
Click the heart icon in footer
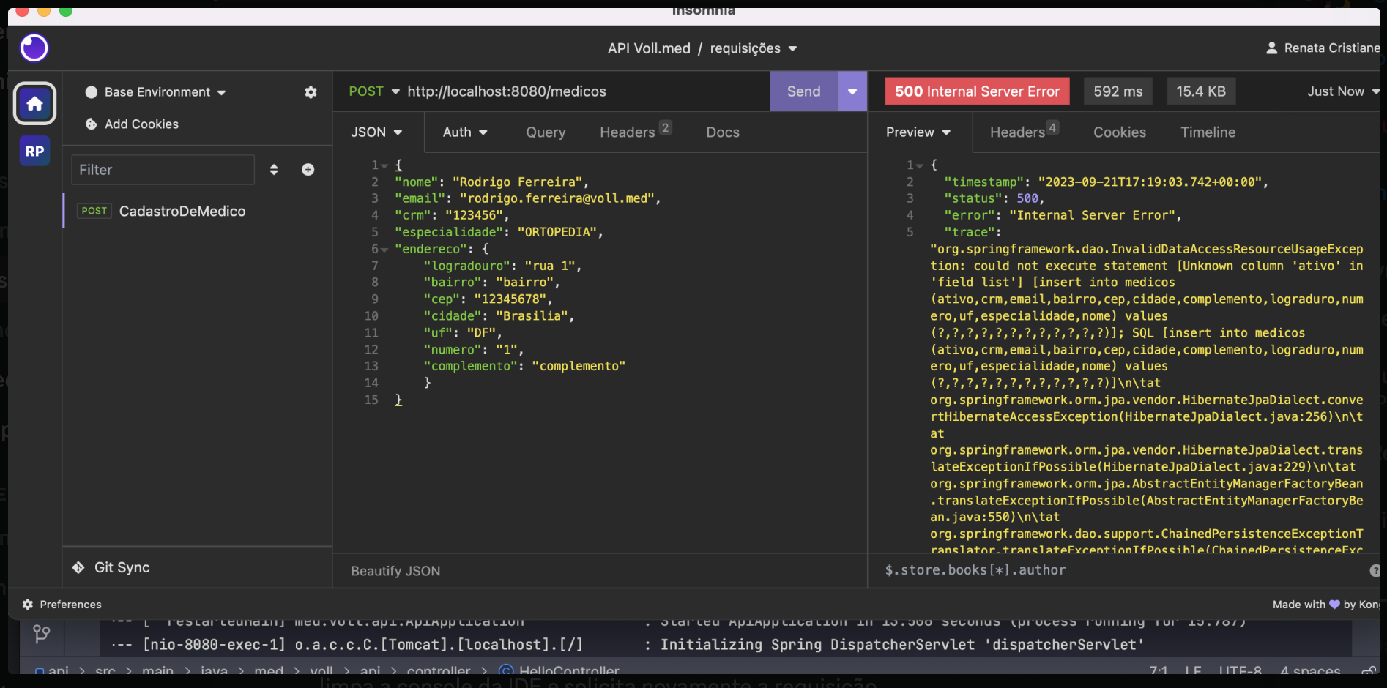click(1334, 605)
